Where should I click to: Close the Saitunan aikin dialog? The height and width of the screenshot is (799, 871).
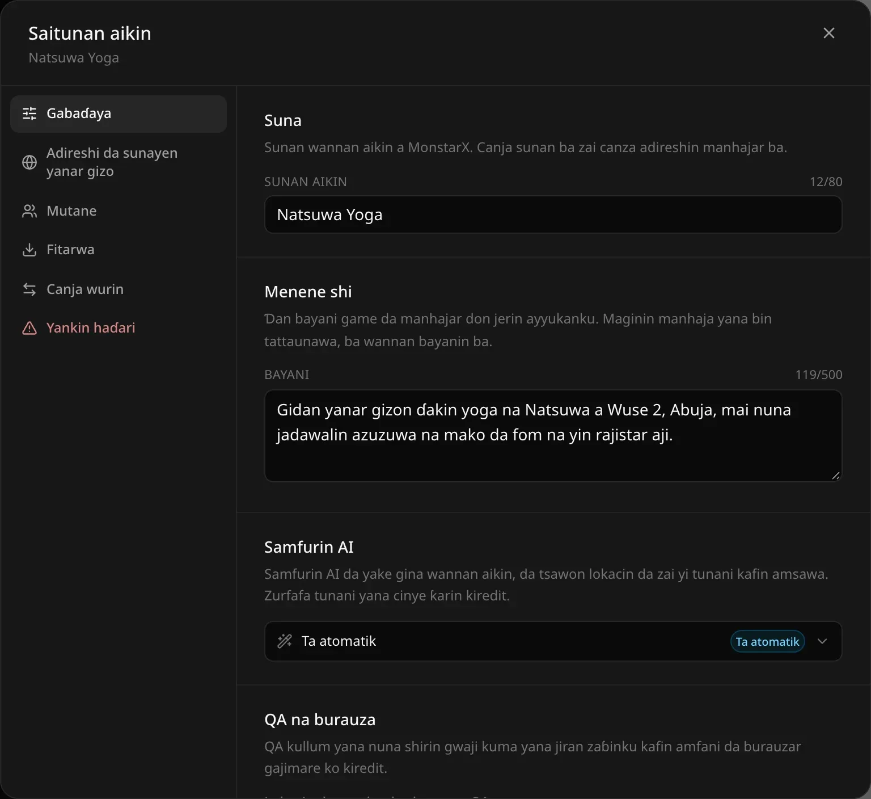pyautogui.click(x=828, y=33)
